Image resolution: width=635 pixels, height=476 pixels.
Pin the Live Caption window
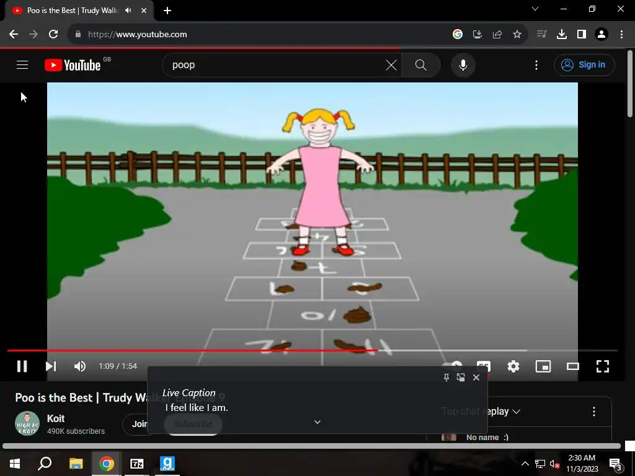[446, 377]
